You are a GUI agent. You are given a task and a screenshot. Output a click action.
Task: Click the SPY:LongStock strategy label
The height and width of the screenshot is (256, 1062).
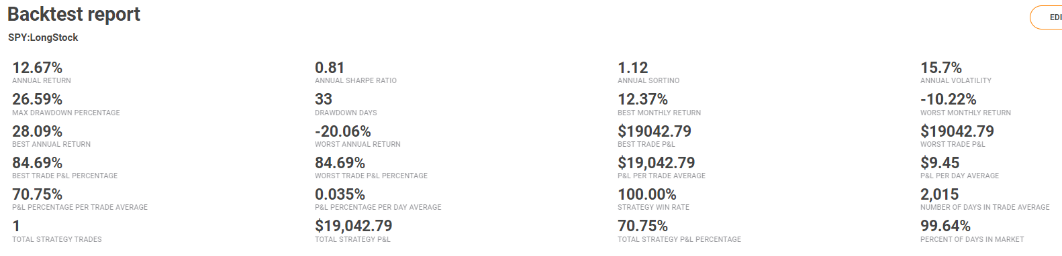pos(43,38)
